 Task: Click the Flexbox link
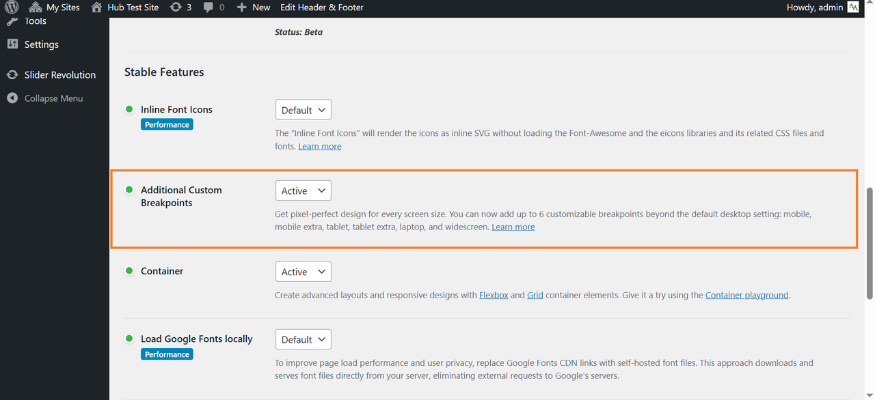coord(494,296)
